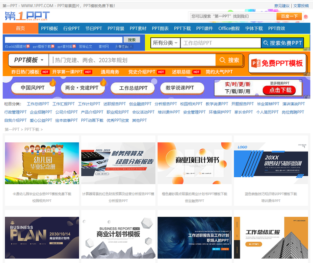Open 商业计划书模板 thumbnail
This screenshot has height=263, width=313.
118,238
